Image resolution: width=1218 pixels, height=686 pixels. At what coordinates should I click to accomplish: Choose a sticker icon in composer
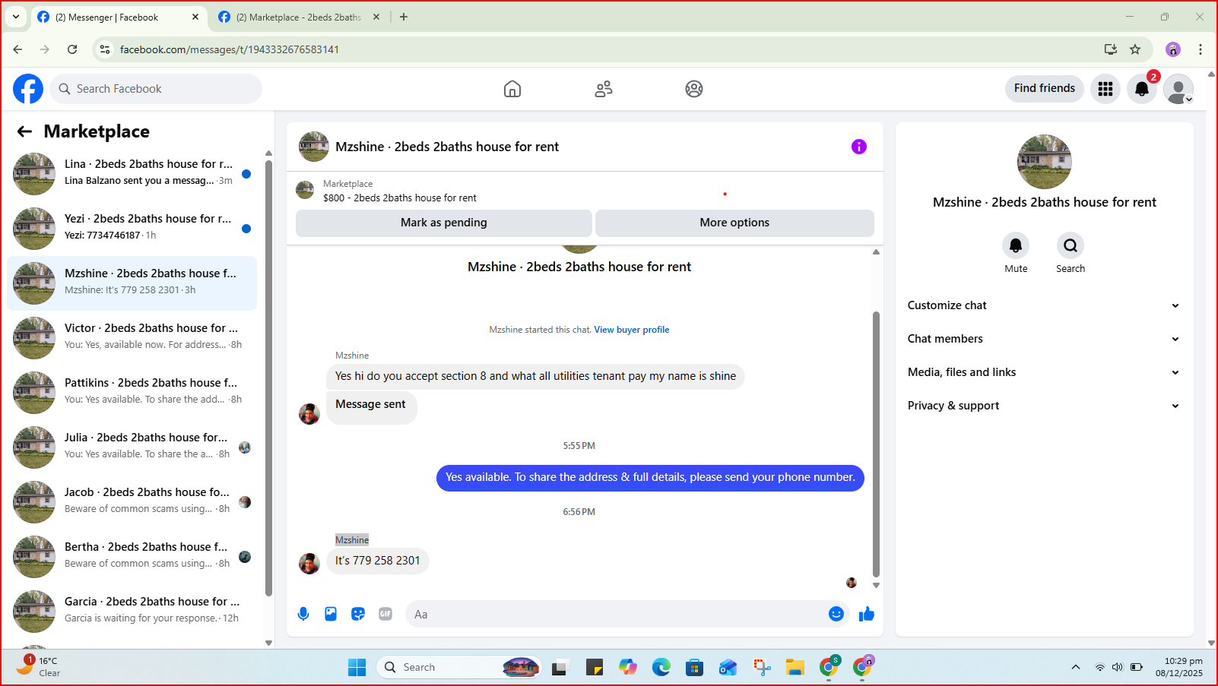[358, 614]
